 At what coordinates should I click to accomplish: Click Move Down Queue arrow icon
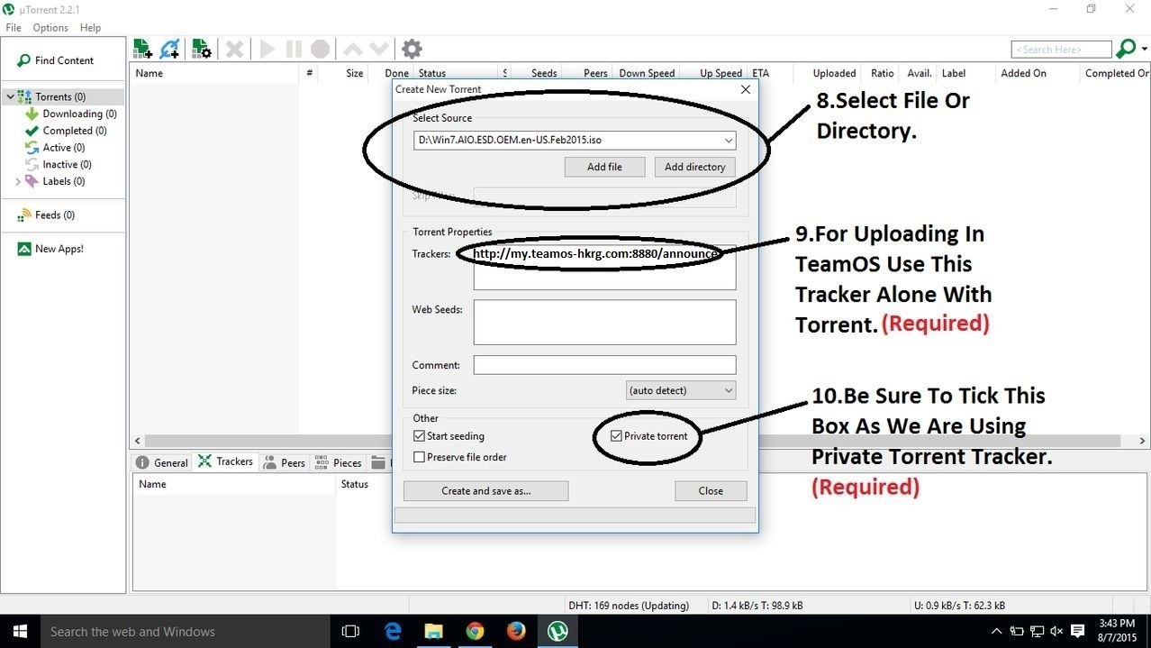pyautogui.click(x=379, y=49)
